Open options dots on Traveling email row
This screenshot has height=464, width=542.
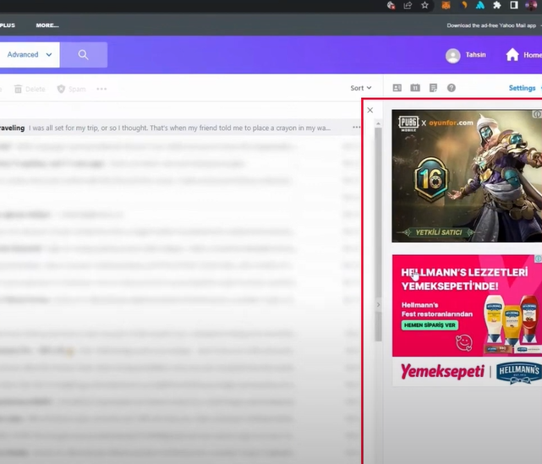pyautogui.click(x=356, y=128)
